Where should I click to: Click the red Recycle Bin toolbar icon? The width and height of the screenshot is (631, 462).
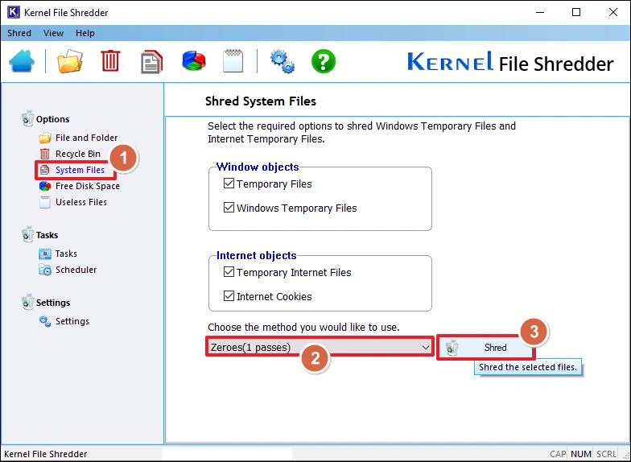(110, 61)
